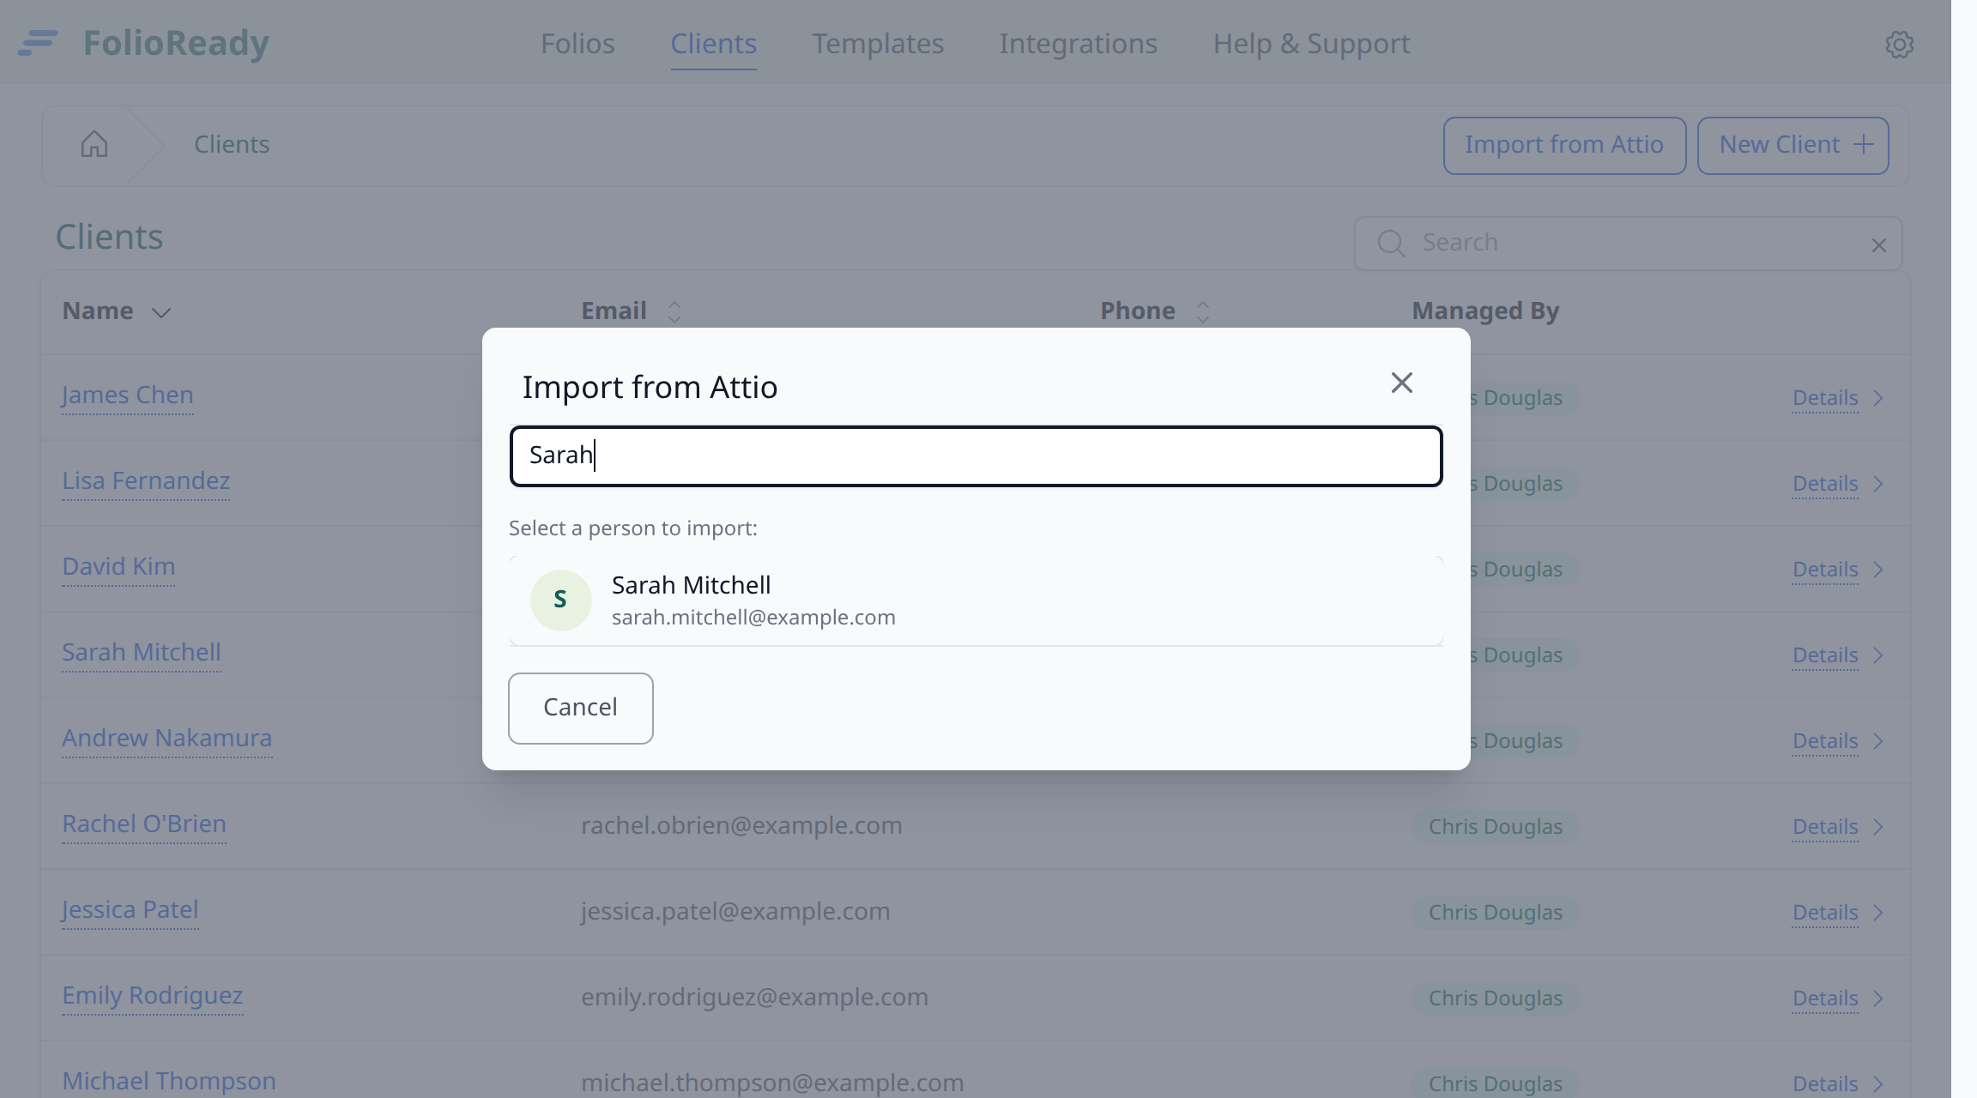The image size is (1977, 1098).
Task: Open the Folios tab
Action: click(577, 44)
